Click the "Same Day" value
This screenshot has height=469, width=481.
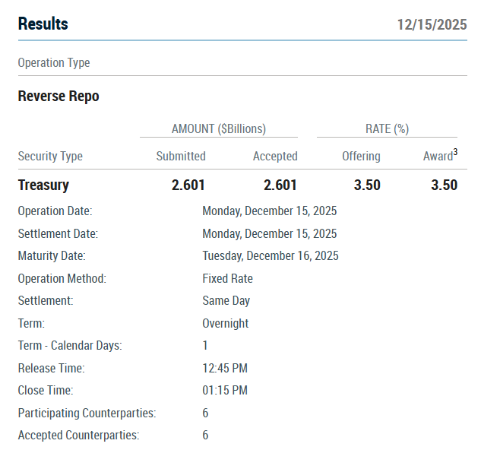tap(226, 301)
